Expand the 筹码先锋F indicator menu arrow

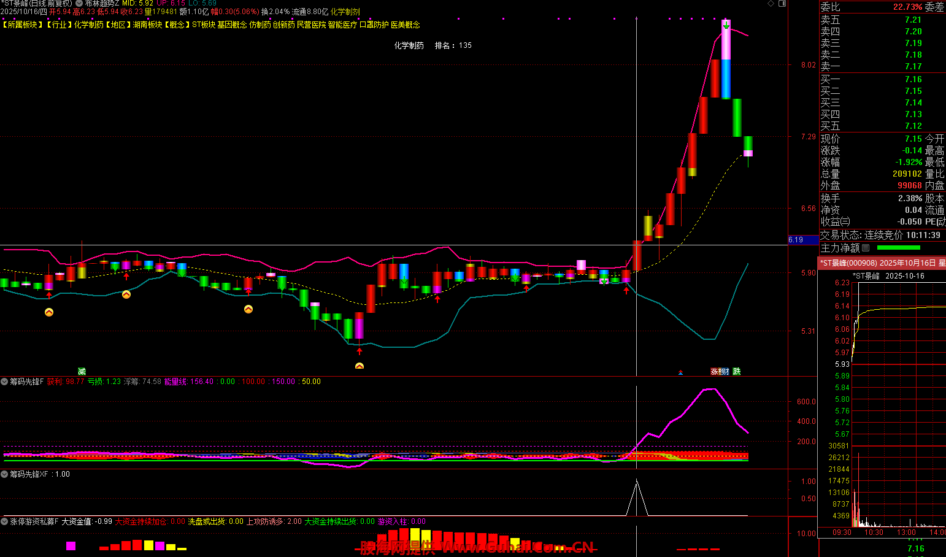pos(5,382)
